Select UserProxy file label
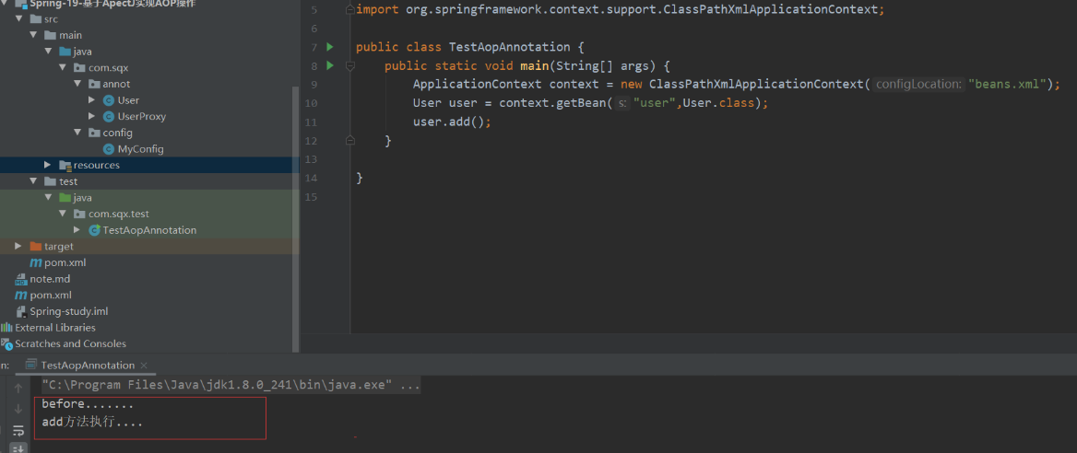Screen dimensions: 1077x453 141,117
